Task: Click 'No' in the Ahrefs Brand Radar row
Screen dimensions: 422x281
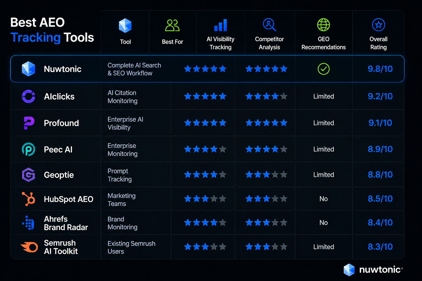Action: 324,223
